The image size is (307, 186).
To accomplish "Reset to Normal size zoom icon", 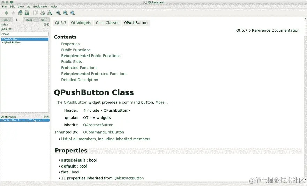I will (73, 13).
